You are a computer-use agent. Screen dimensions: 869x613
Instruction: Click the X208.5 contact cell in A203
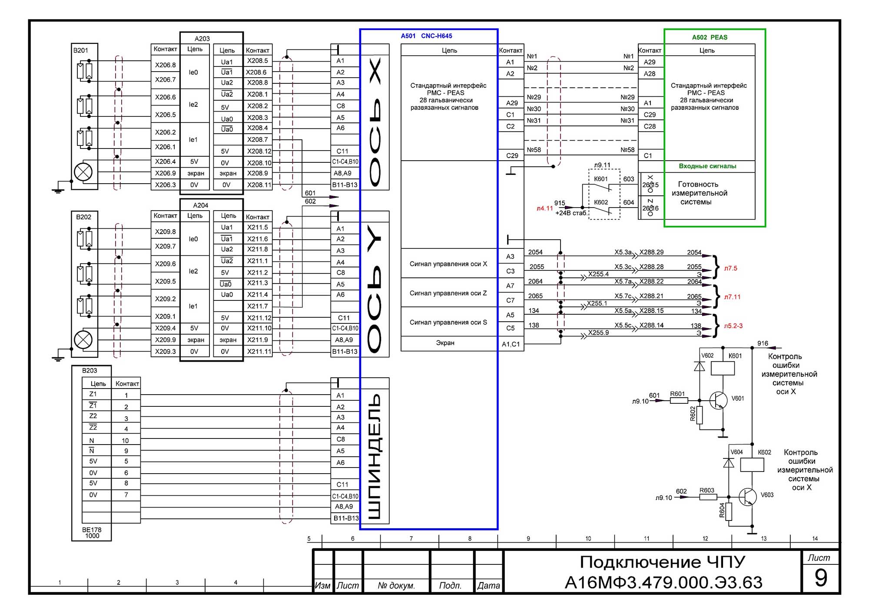[x=258, y=61]
